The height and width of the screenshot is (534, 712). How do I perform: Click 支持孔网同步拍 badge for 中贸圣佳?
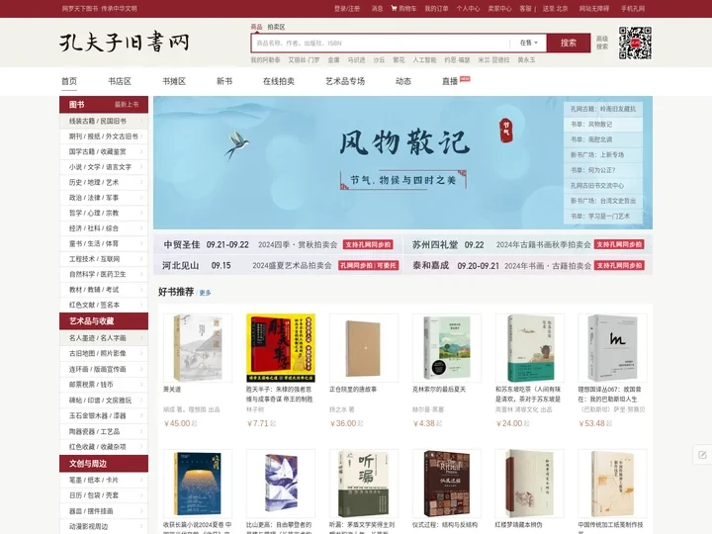click(368, 245)
